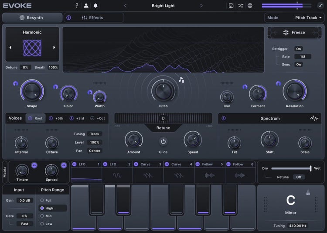This screenshot has width=327, height=233.
Task: Enable the +5th voice button
Action: [56, 118]
